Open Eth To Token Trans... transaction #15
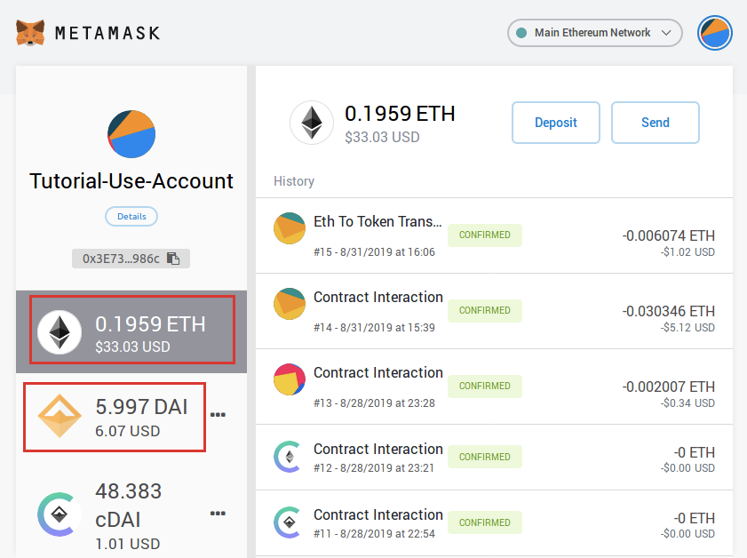The width and height of the screenshot is (747, 558). tap(494, 235)
